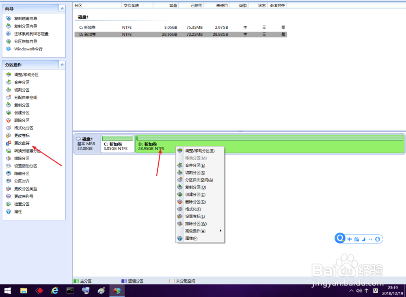Click the 分区对齐 sidebar icon
This screenshot has width=406, height=297.
click(x=9, y=181)
